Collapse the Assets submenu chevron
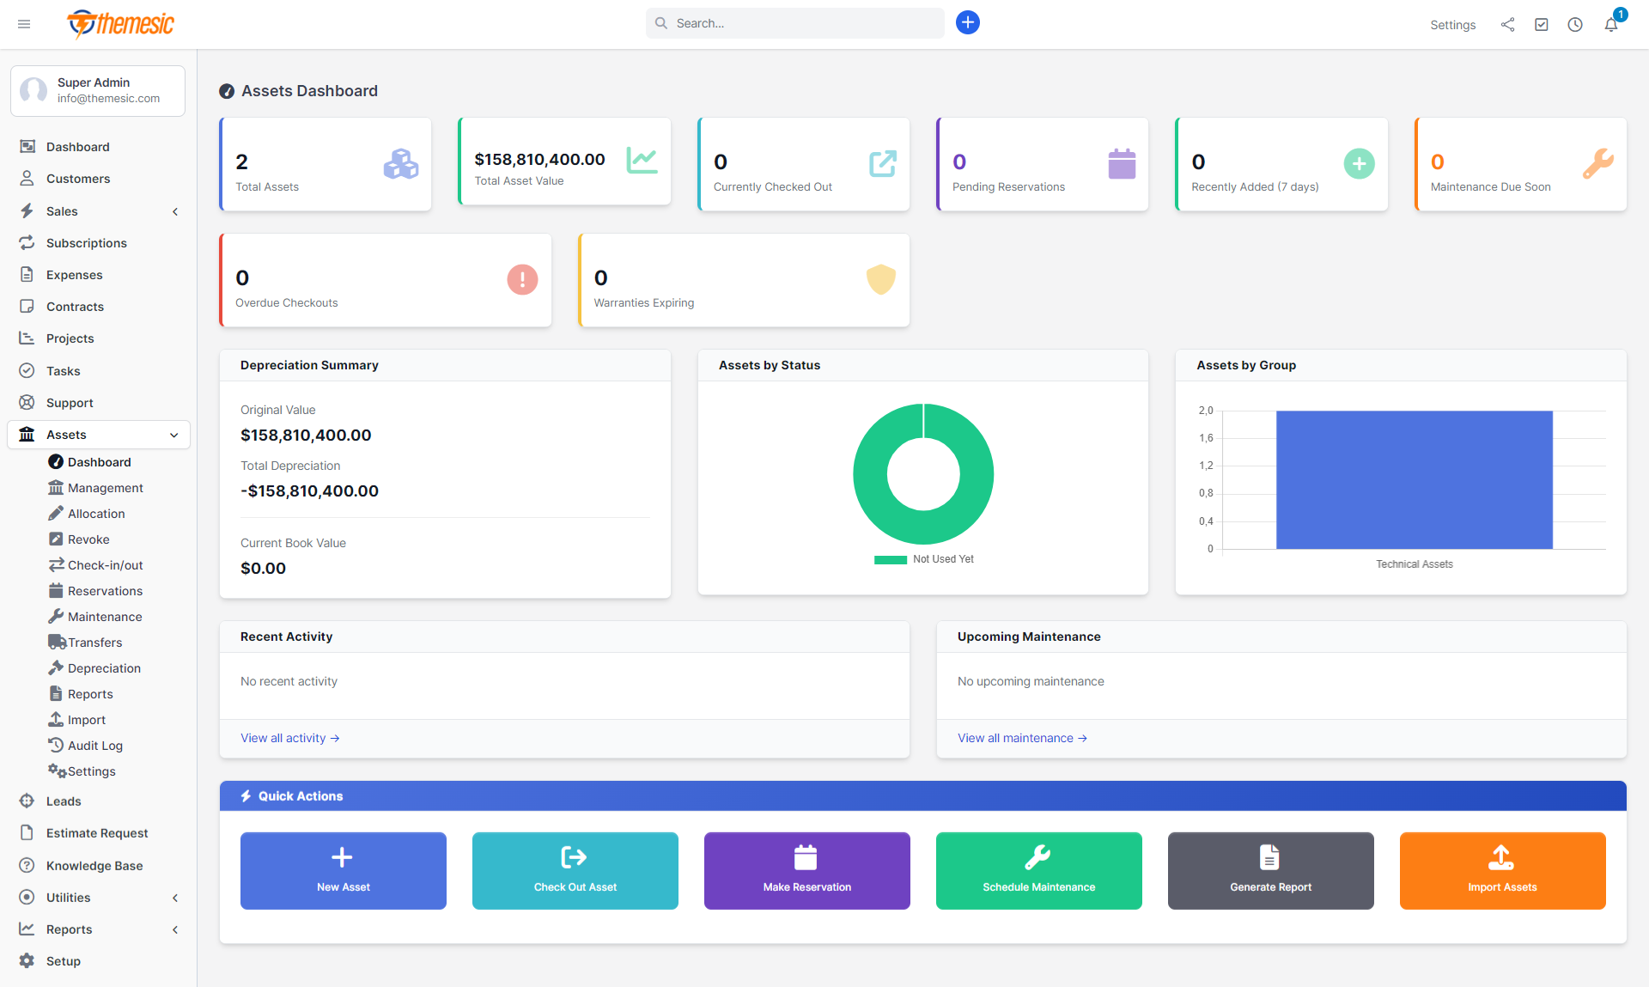The image size is (1649, 987). coord(174,435)
